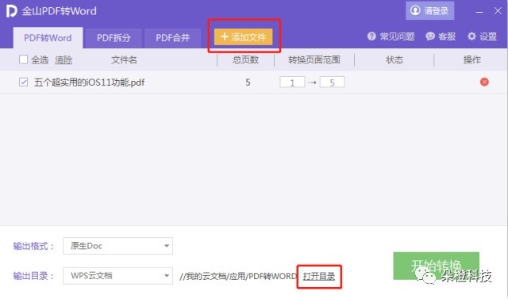
Task: Minimize the 金山PDF转Word window
Action: point(479,12)
